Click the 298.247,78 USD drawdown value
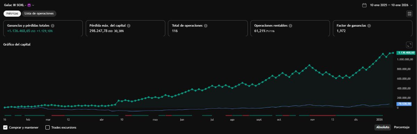Image resolution: width=417 pixels, height=134 pixels. click(101, 31)
